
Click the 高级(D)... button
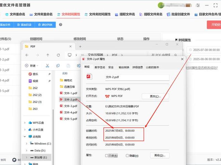click(x=160, y=155)
